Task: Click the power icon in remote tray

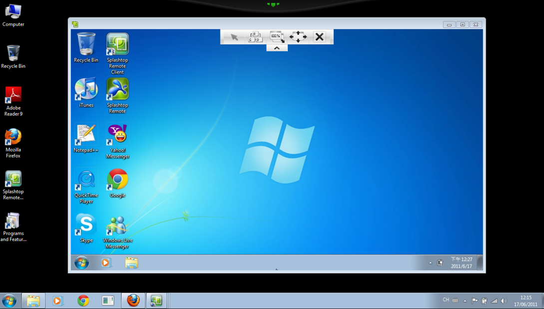Action: pyautogui.click(x=440, y=263)
